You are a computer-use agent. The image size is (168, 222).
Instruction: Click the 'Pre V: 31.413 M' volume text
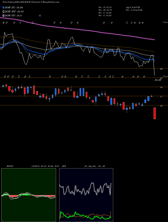[134, 10]
